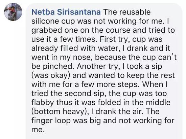This screenshot has height=139, width=186.
Task: Click the word 'loop' in the comment
Action: pyautogui.click(x=63, y=121)
